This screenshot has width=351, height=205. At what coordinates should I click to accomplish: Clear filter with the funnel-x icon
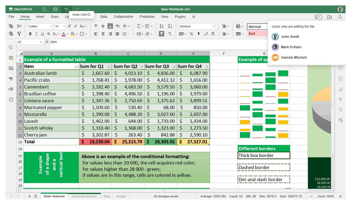170,34
